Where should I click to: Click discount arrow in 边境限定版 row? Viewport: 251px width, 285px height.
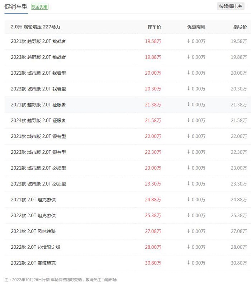point(189,247)
